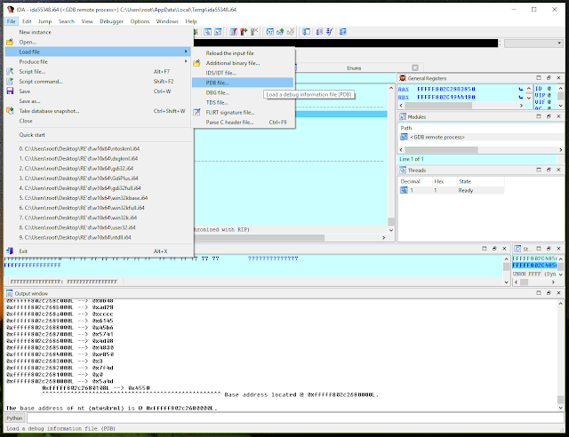
Task: Click the Script command icon in File menu
Action: pyautogui.click(x=10, y=81)
